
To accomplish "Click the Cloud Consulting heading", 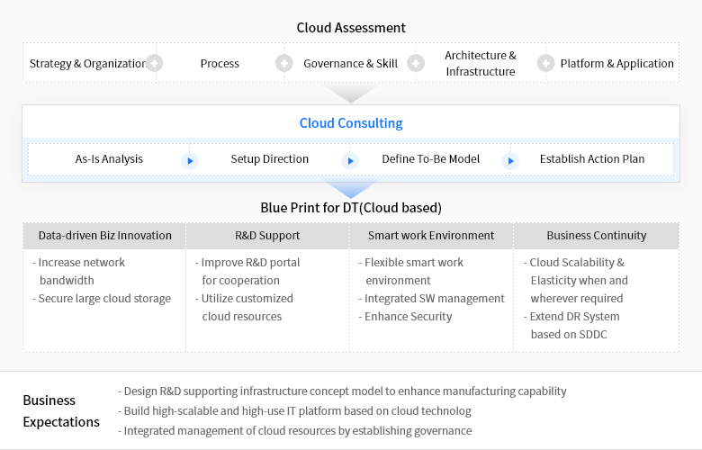I will pos(351,123).
